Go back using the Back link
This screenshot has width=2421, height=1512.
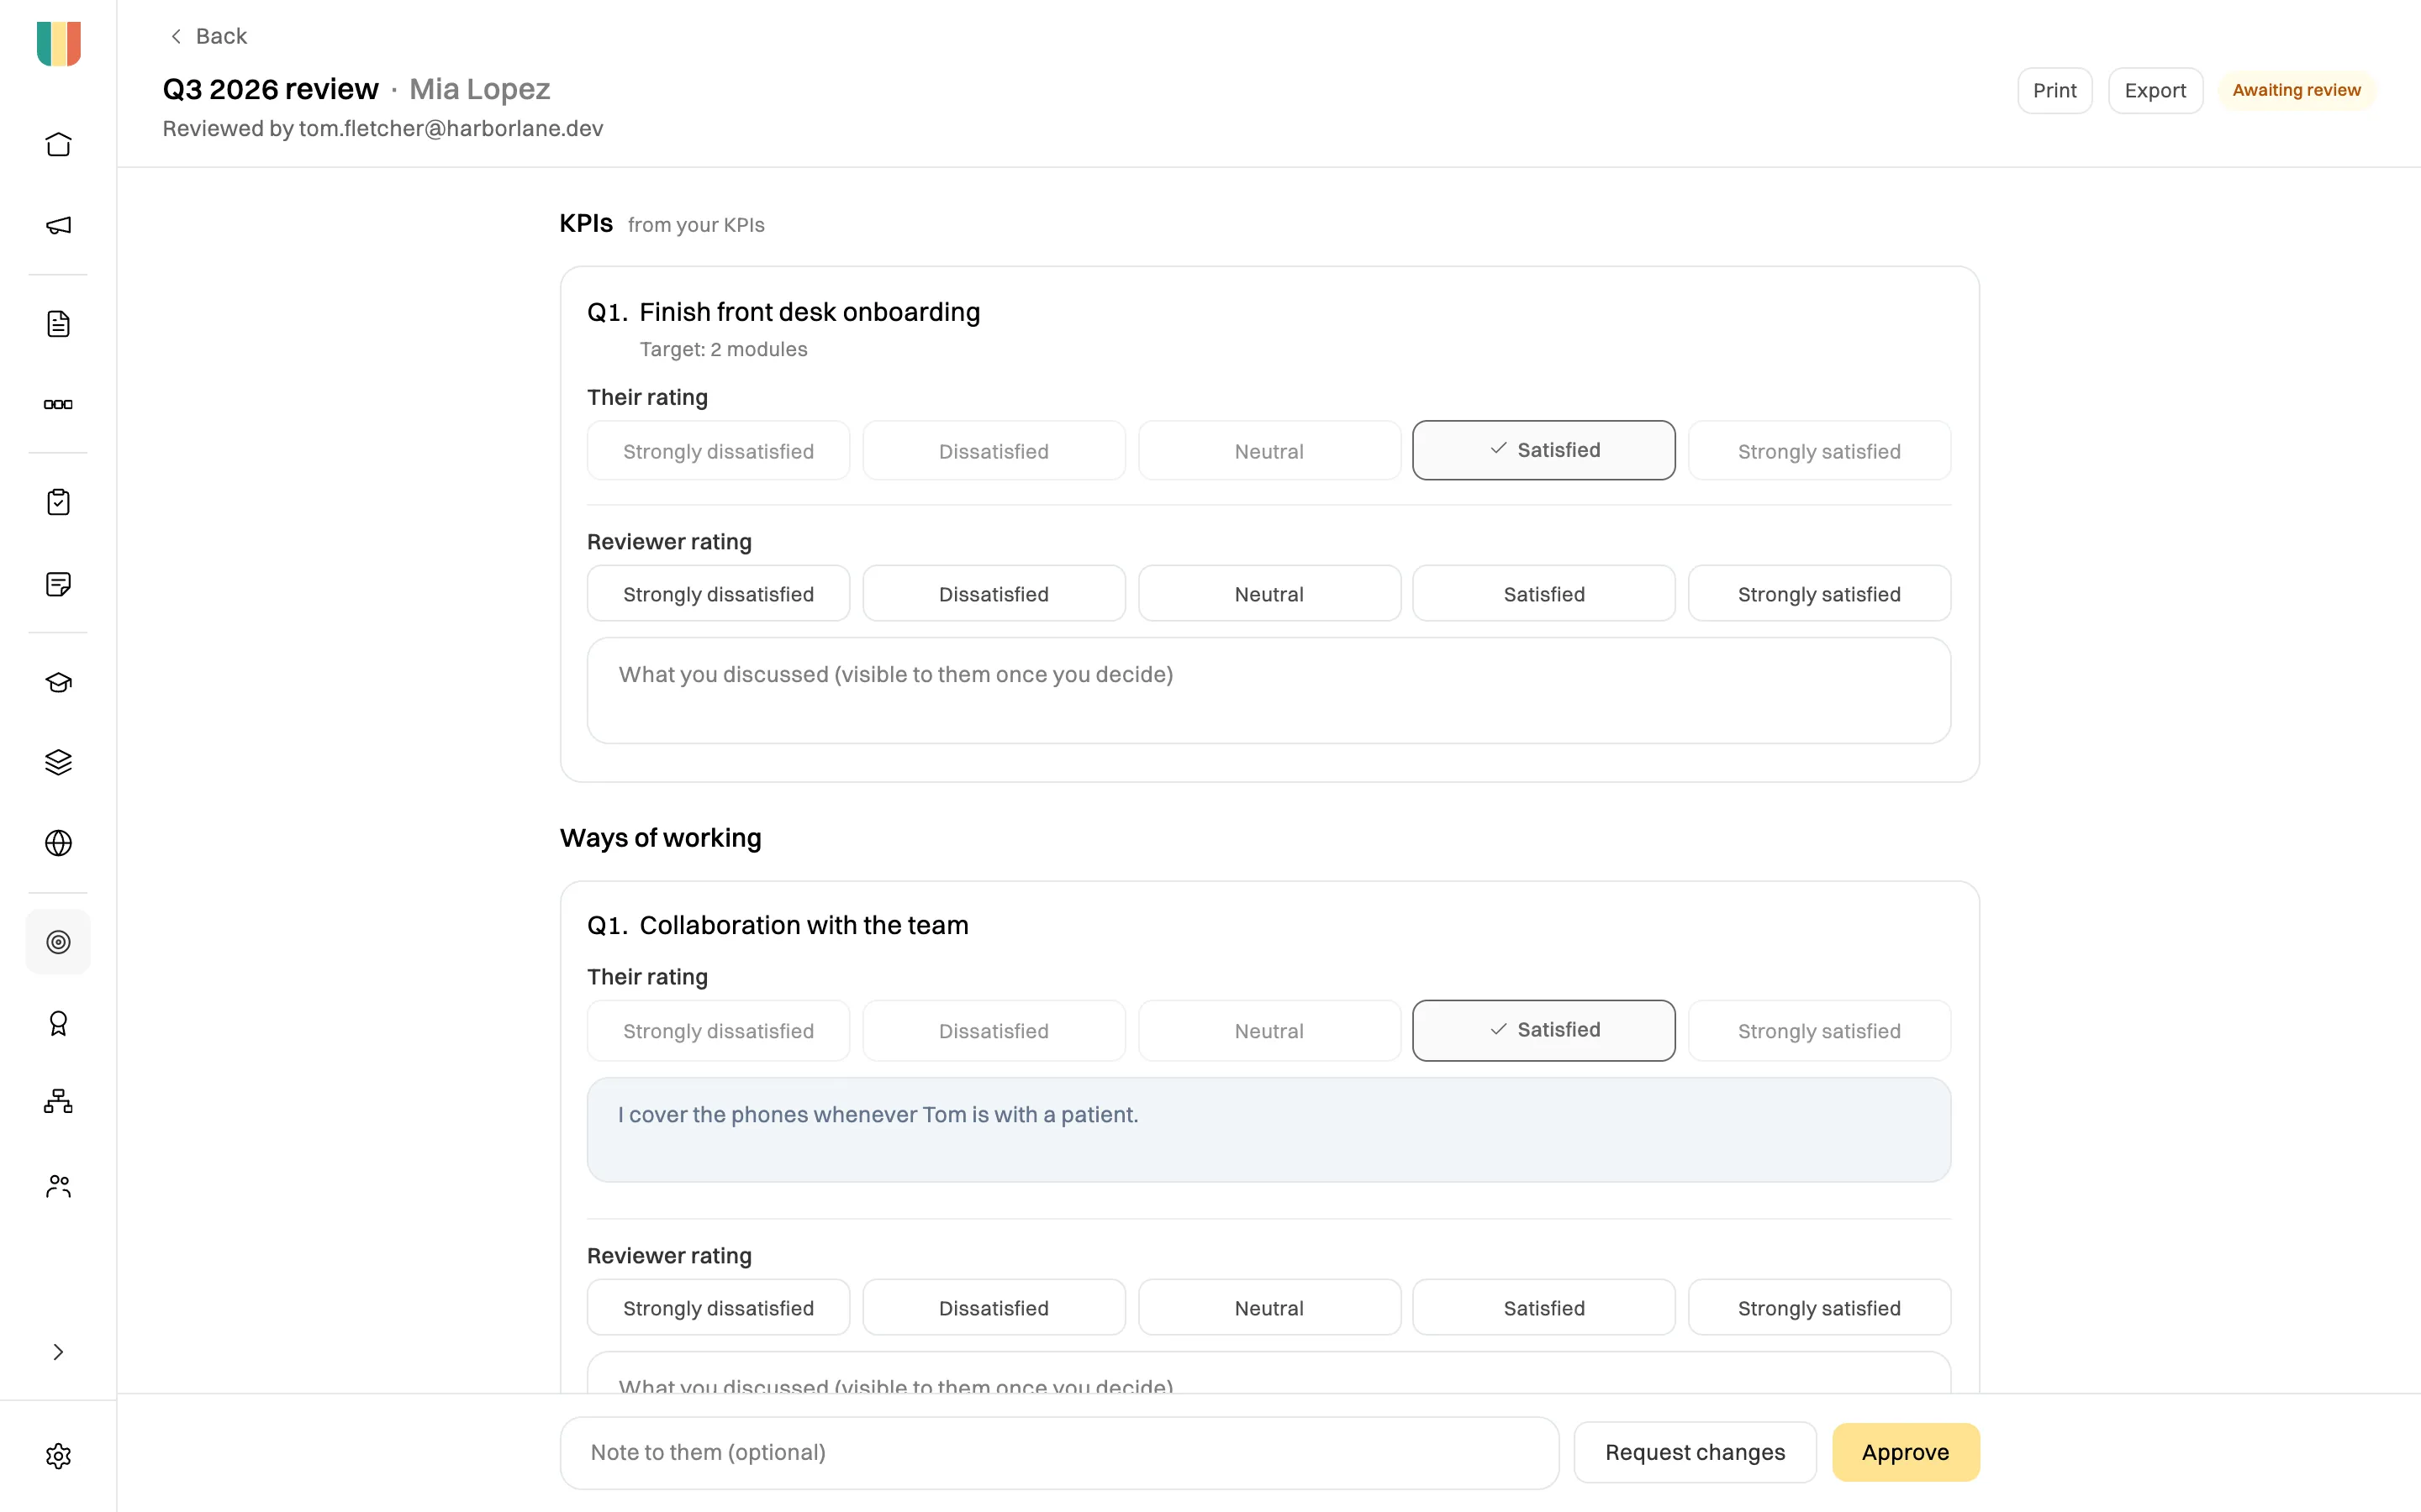[208, 36]
